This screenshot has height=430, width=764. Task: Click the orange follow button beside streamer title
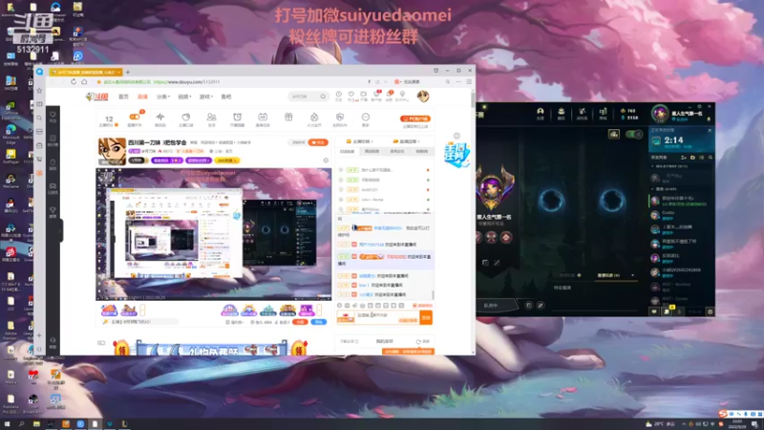(x=319, y=142)
